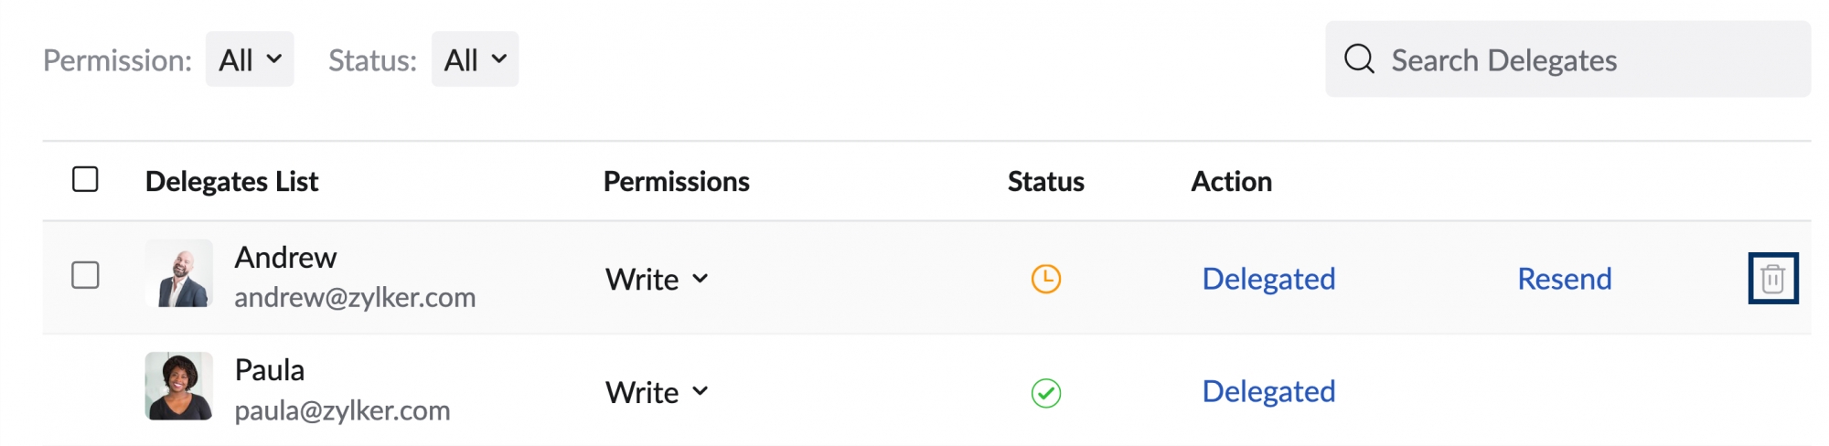Click the Delegates List column header
This screenshot has height=446, width=1829.
coord(231,181)
